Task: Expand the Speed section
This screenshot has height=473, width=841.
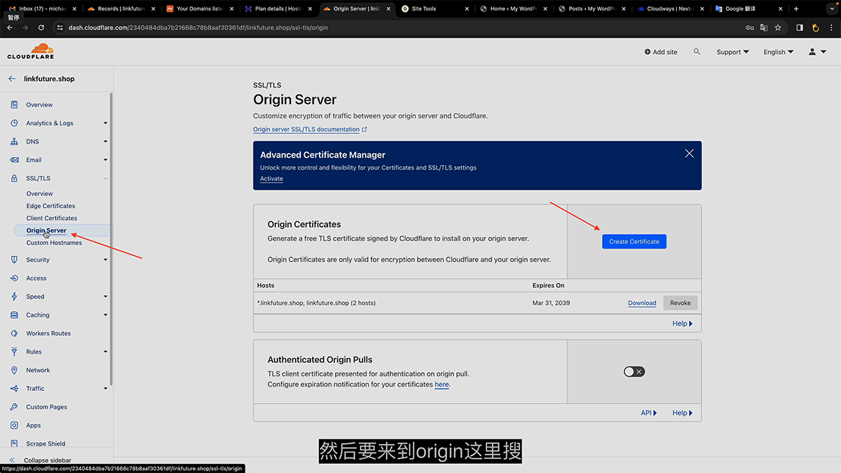Action: coord(106,296)
